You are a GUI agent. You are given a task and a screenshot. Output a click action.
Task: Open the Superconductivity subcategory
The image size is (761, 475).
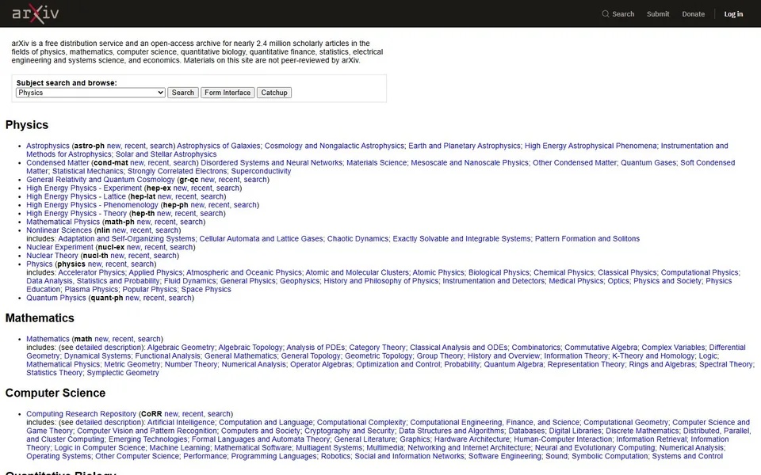coord(261,172)
